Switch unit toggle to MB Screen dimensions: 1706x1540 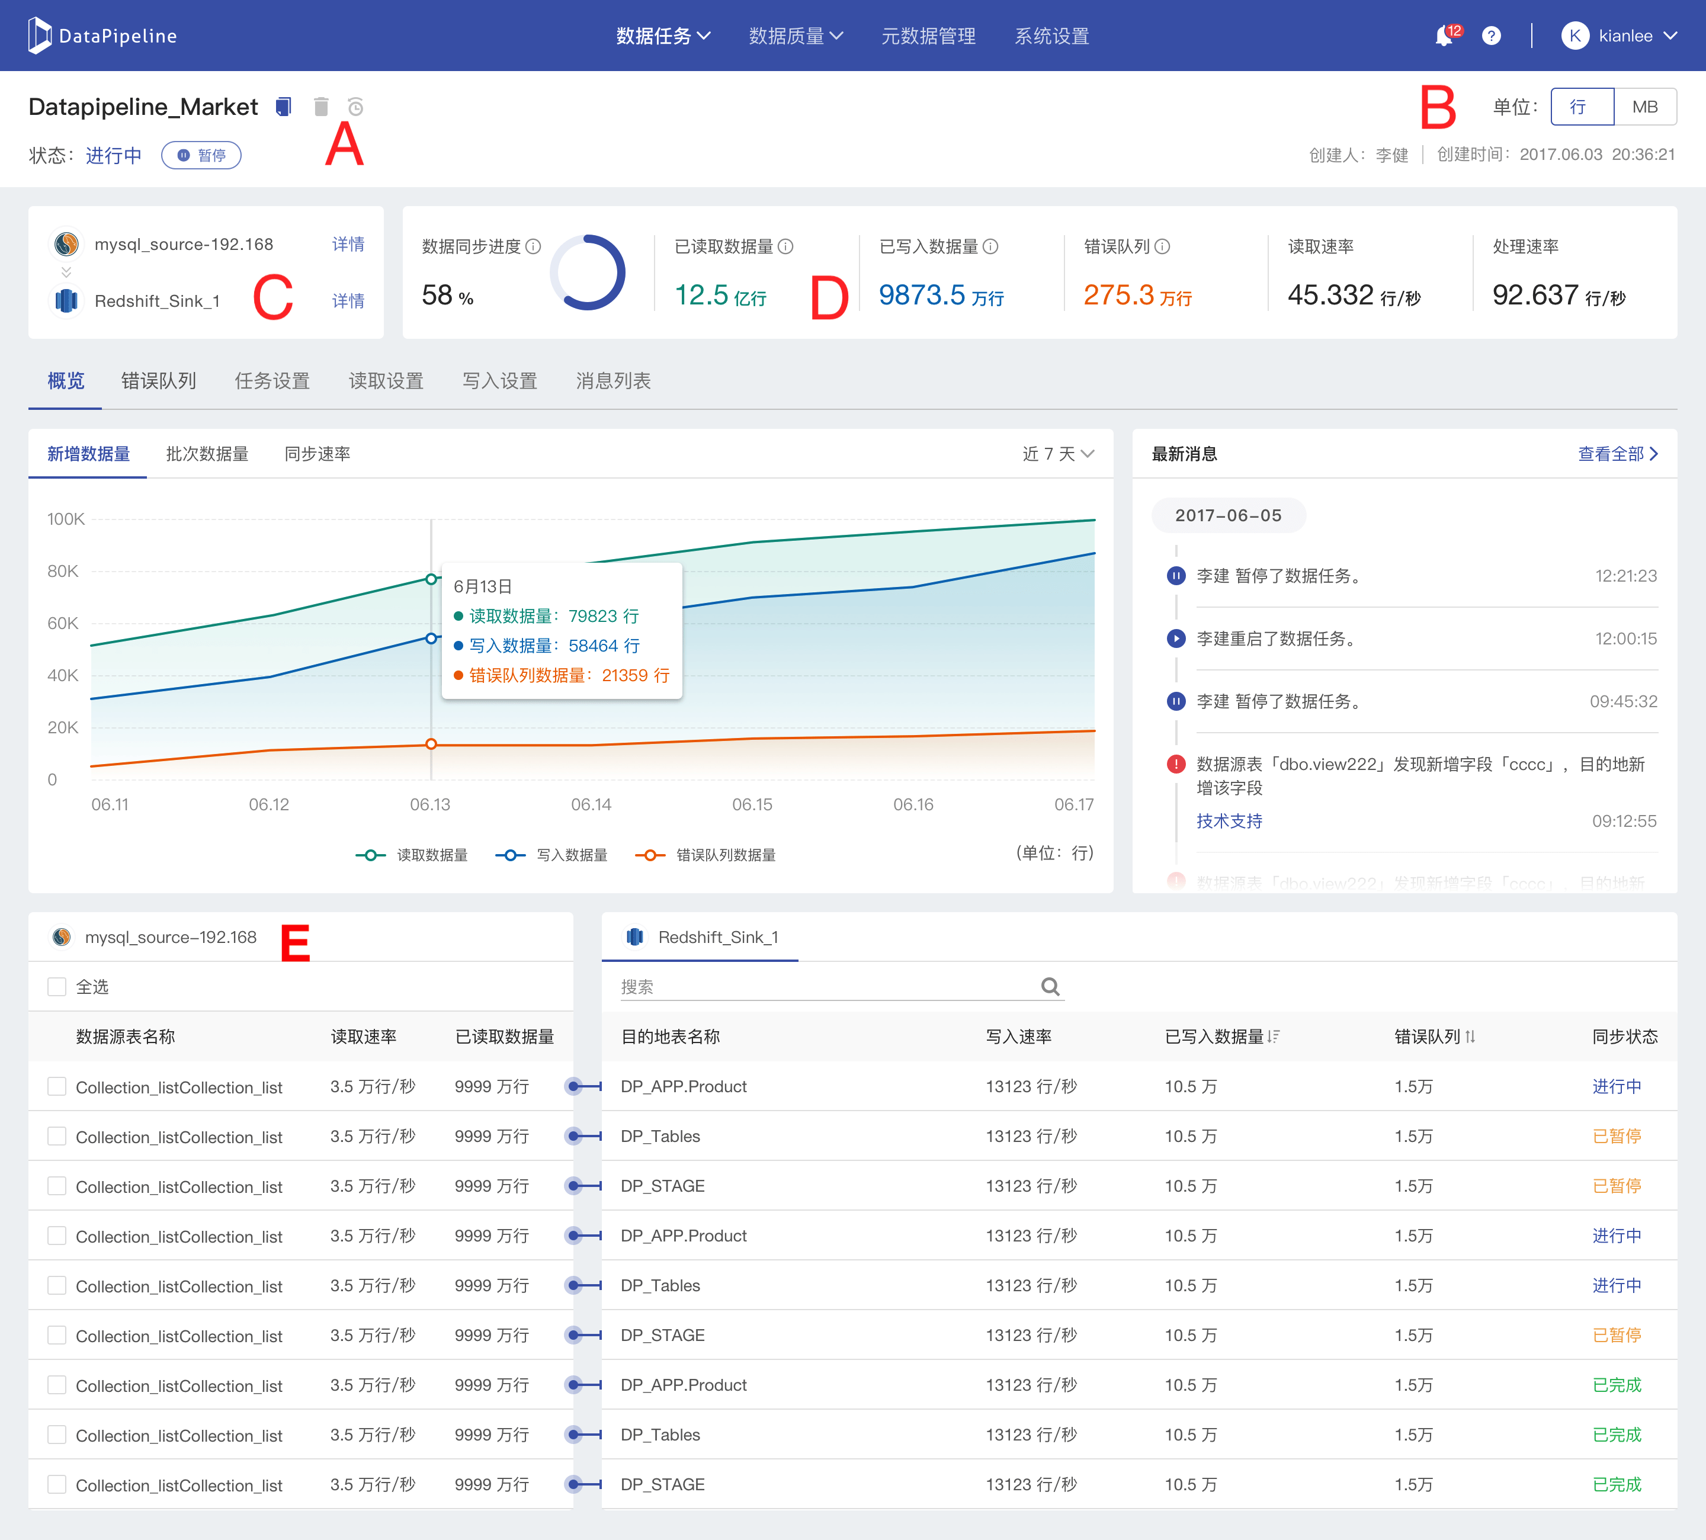point(1645,107)
